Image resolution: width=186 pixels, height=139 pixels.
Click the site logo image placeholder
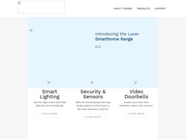tap(41, 8)
